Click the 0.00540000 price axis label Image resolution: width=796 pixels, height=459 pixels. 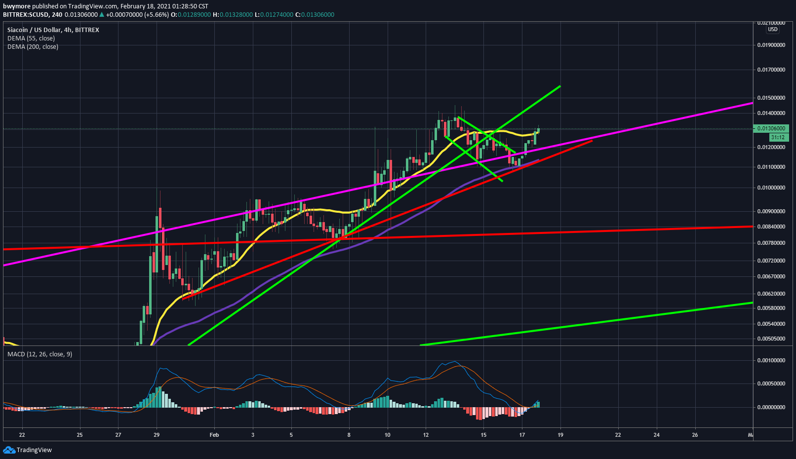click(771, 324)
